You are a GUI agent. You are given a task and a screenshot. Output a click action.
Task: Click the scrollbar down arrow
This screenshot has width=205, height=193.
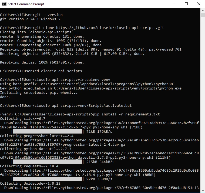click(x=203, y=191)
